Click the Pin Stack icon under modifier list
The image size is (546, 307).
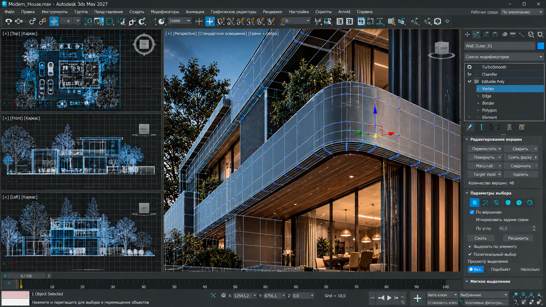coord(470,127)
